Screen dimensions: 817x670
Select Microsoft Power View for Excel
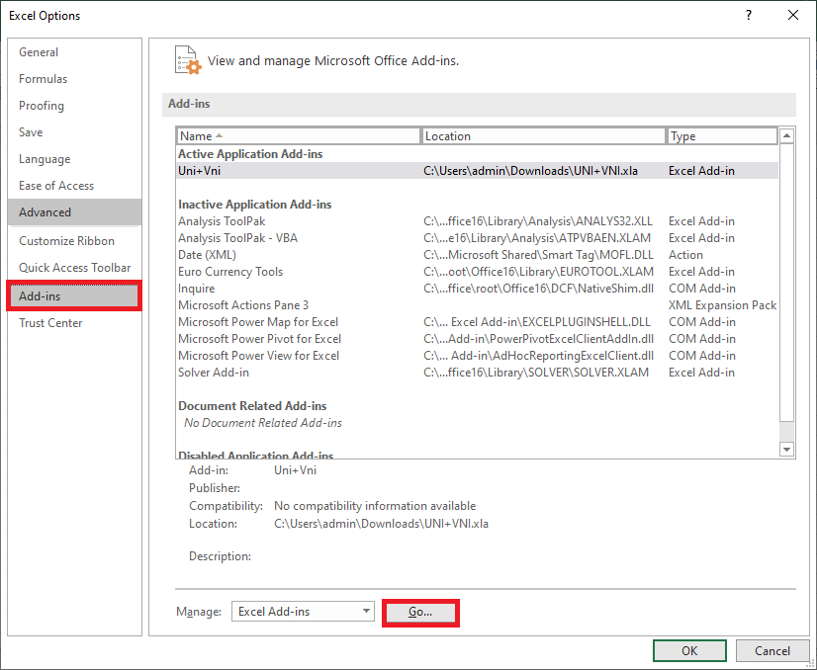click(x=478, y=356)
